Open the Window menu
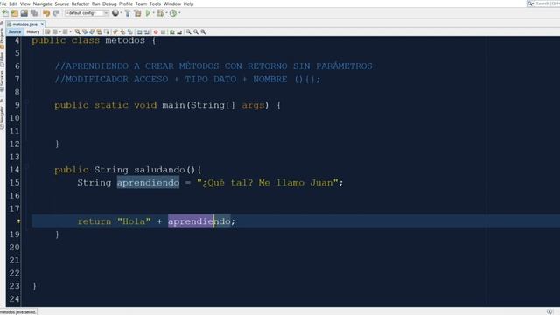The width and height of the screenshot is (560, 315). pos(172,3)
